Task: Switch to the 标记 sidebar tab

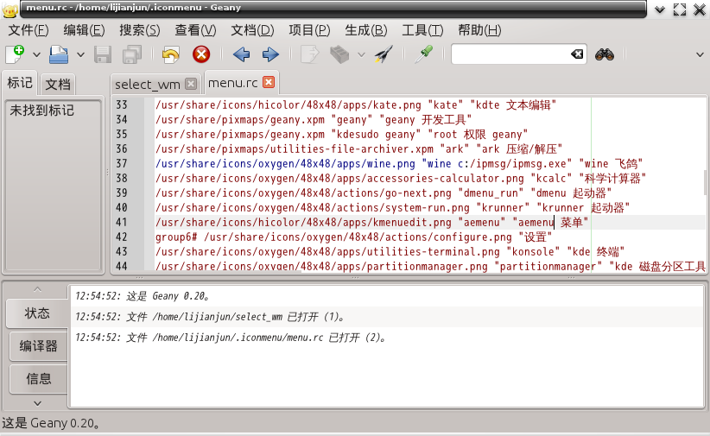Action: click(x=20, y=83)
